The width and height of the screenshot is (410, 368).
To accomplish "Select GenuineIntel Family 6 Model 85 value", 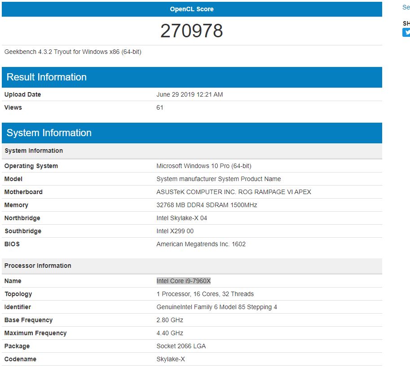I will click(x=217, y=307).
